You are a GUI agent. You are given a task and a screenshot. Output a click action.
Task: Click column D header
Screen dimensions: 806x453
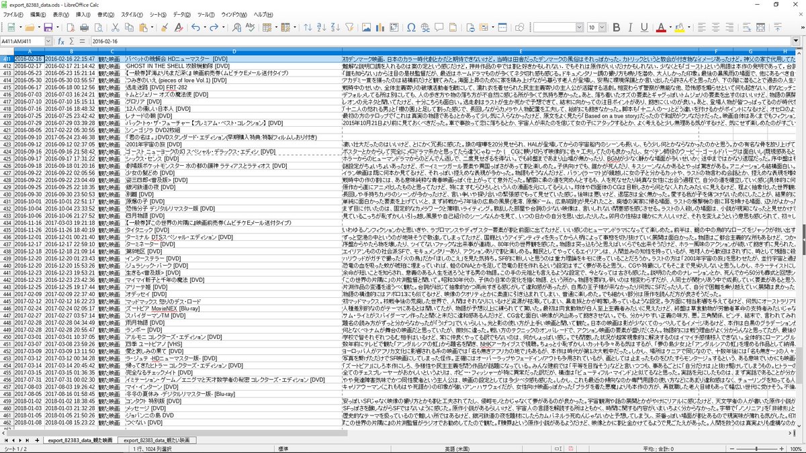tap(233, 52)
